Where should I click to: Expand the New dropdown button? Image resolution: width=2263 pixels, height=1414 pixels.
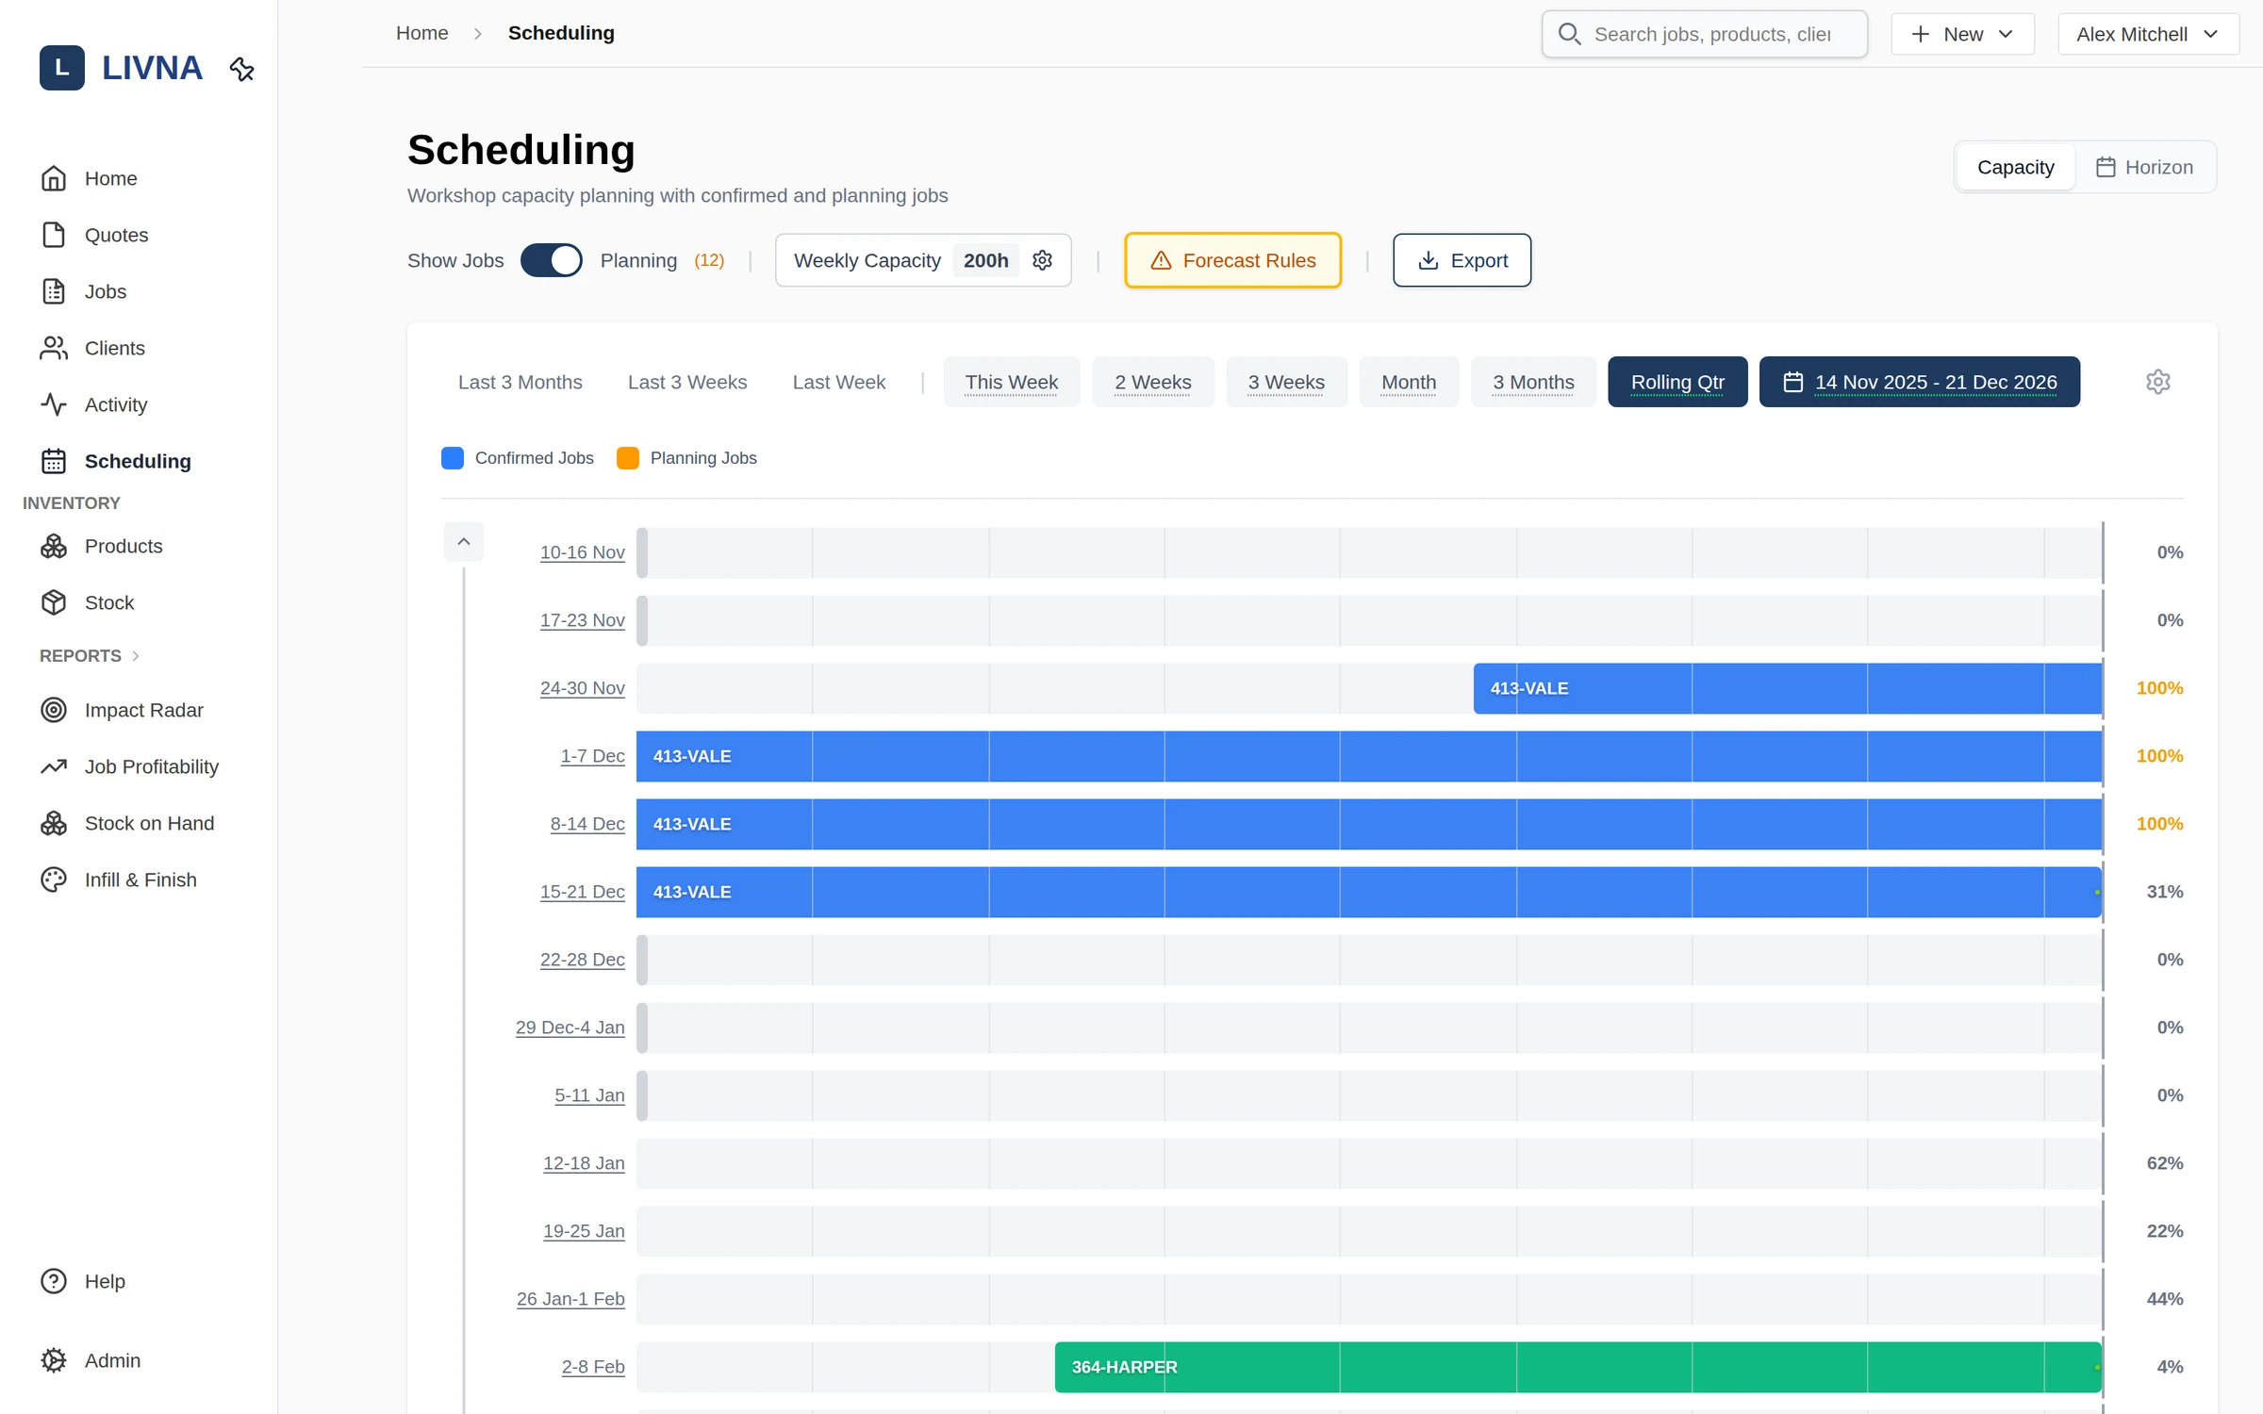pyautogui.click(x=1962, y=34)
